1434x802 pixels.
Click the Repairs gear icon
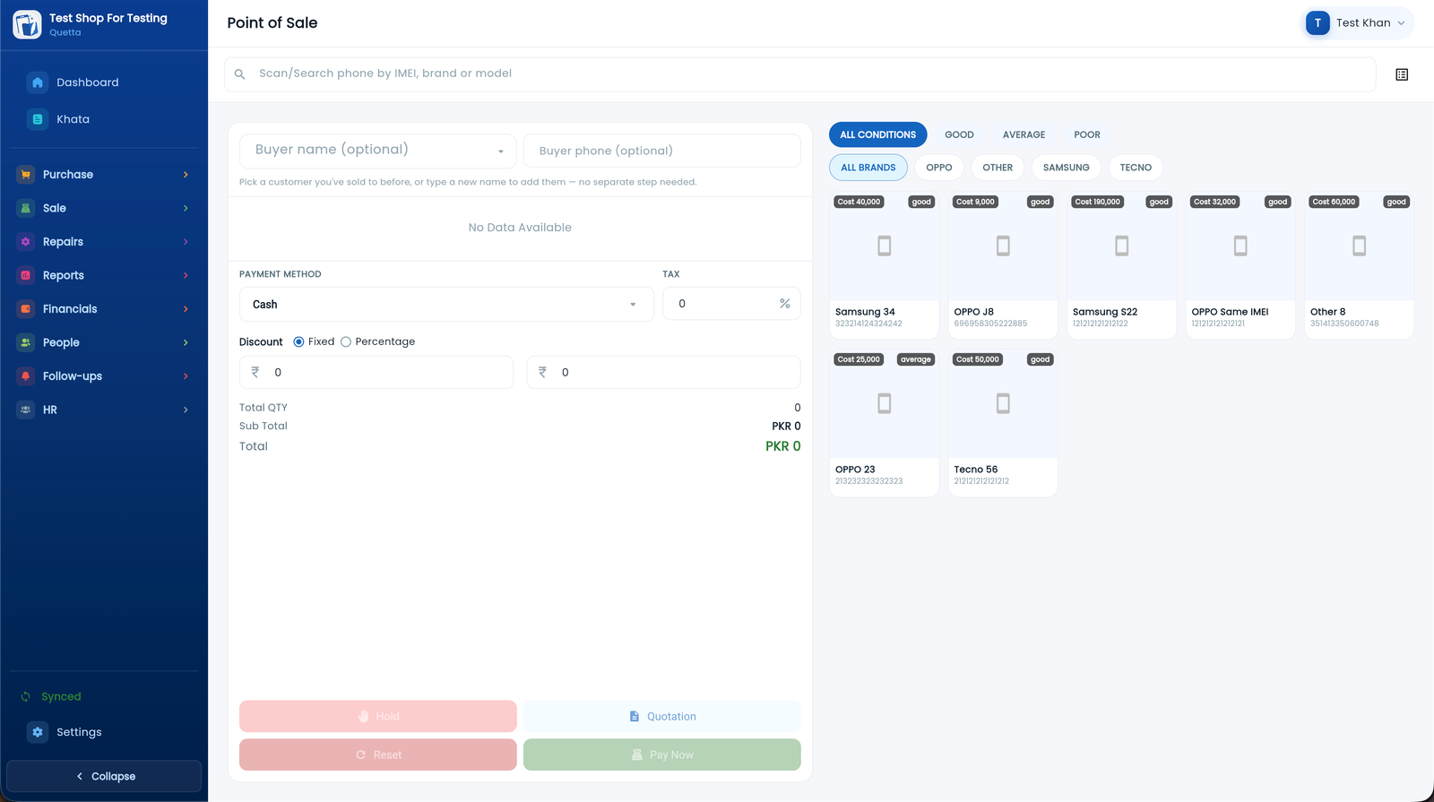click(x=25, y=242)
